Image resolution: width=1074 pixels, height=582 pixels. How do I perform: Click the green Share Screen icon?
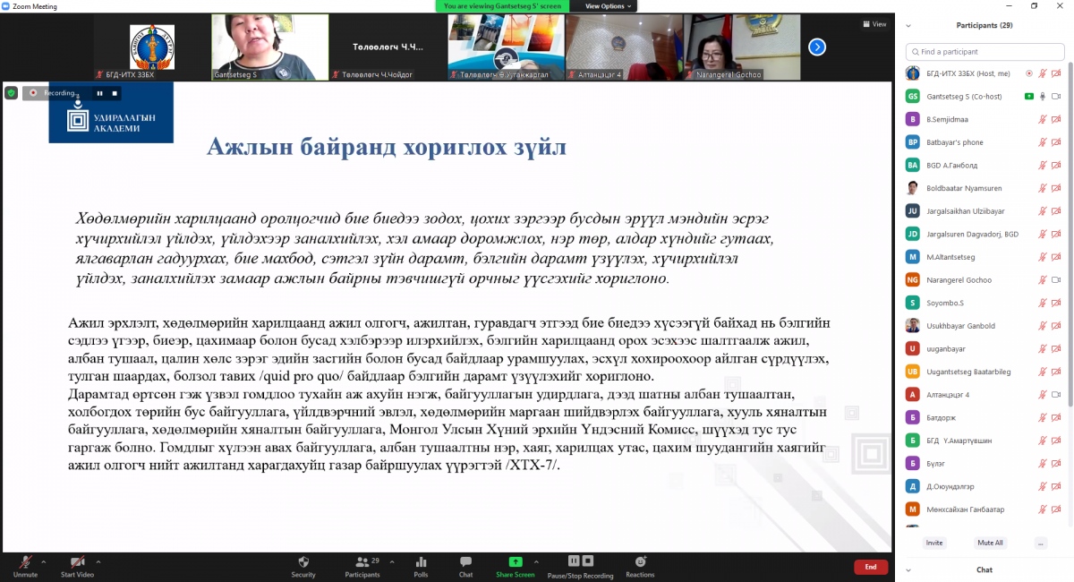(x=515, y=561)
